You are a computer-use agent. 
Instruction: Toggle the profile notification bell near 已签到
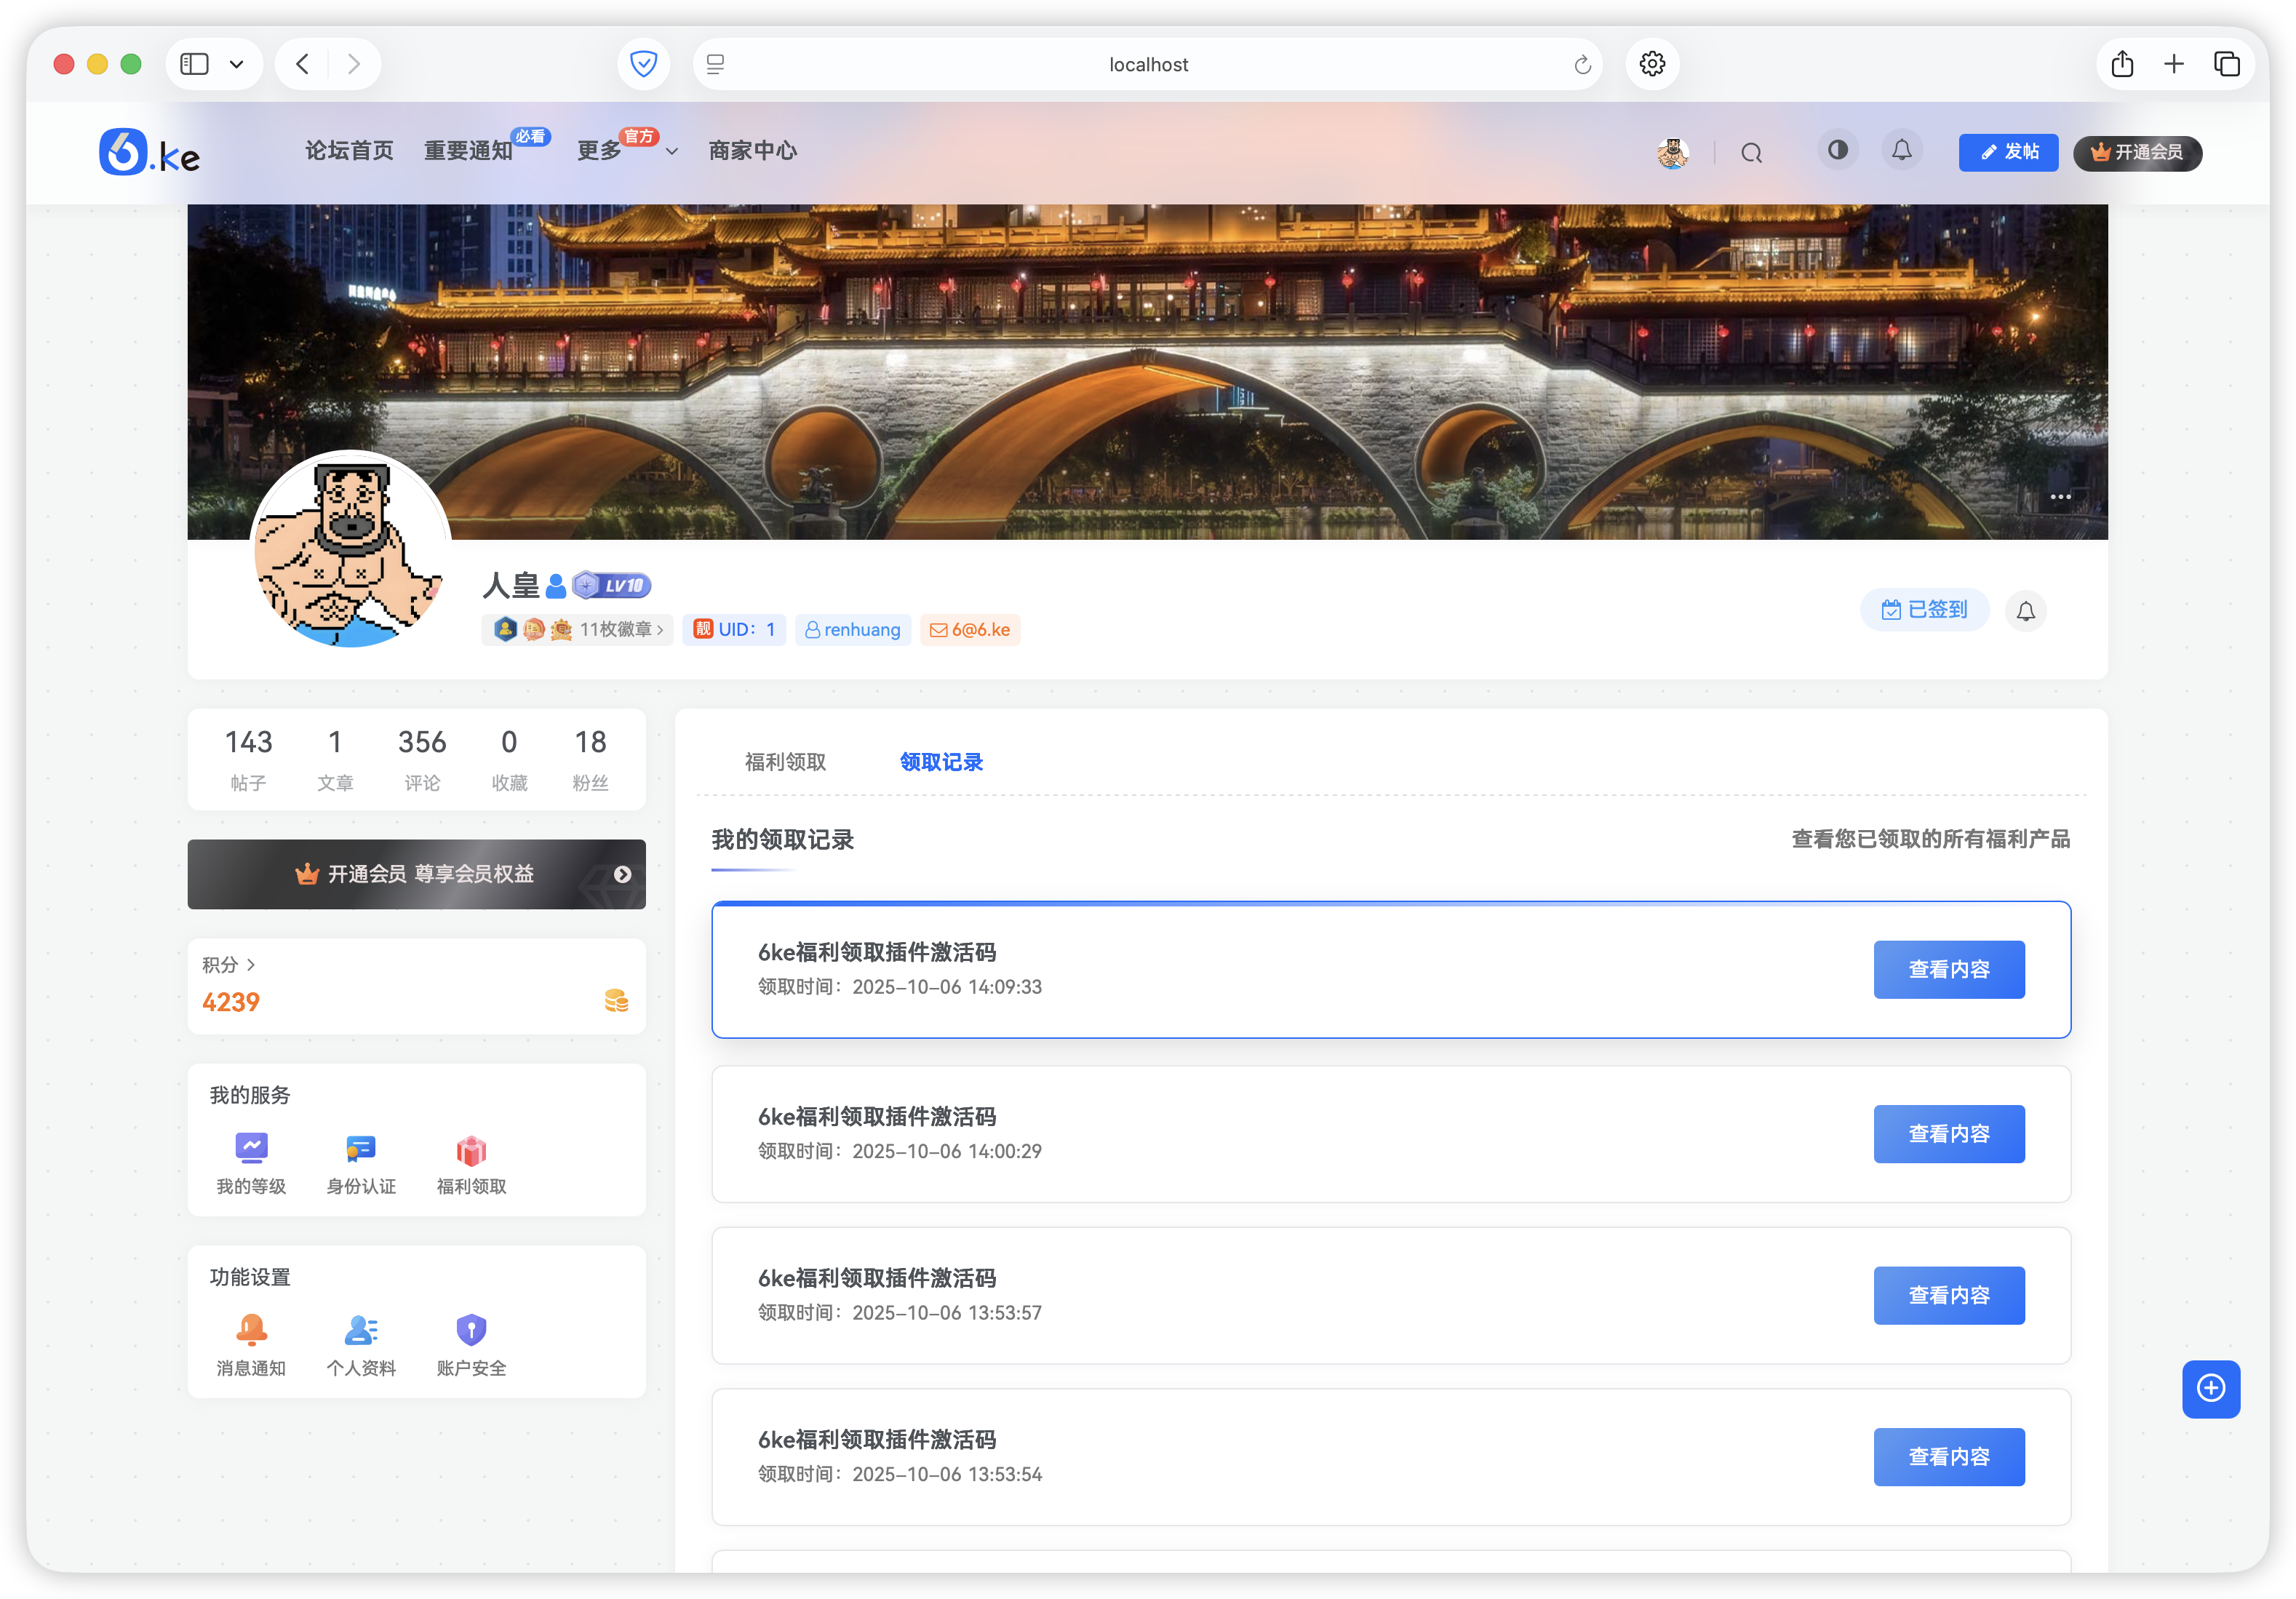click(x=2026, y=610)
